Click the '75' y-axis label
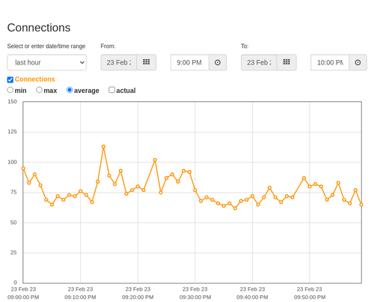This screenshot has width=374, height=302. pos(13,192)
